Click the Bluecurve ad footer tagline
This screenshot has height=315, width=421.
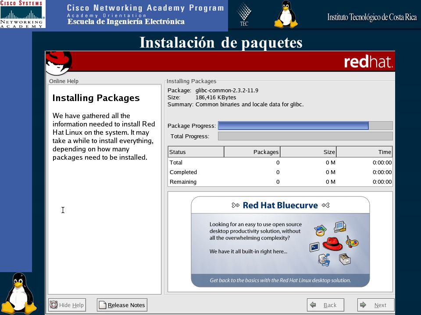(280, 280)
